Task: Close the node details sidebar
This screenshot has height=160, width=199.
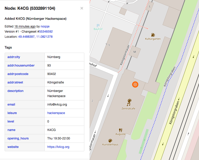Action: click(x=82, y=8)
